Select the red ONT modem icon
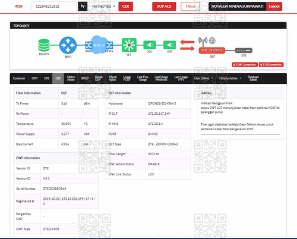 [x=212, y=51]
